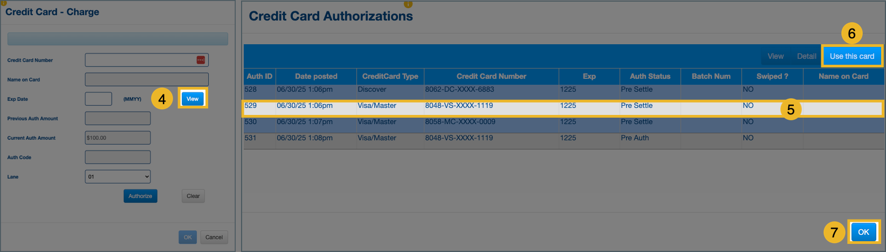Select authorization row with Auth ID 529

click(x=458, y=106)
